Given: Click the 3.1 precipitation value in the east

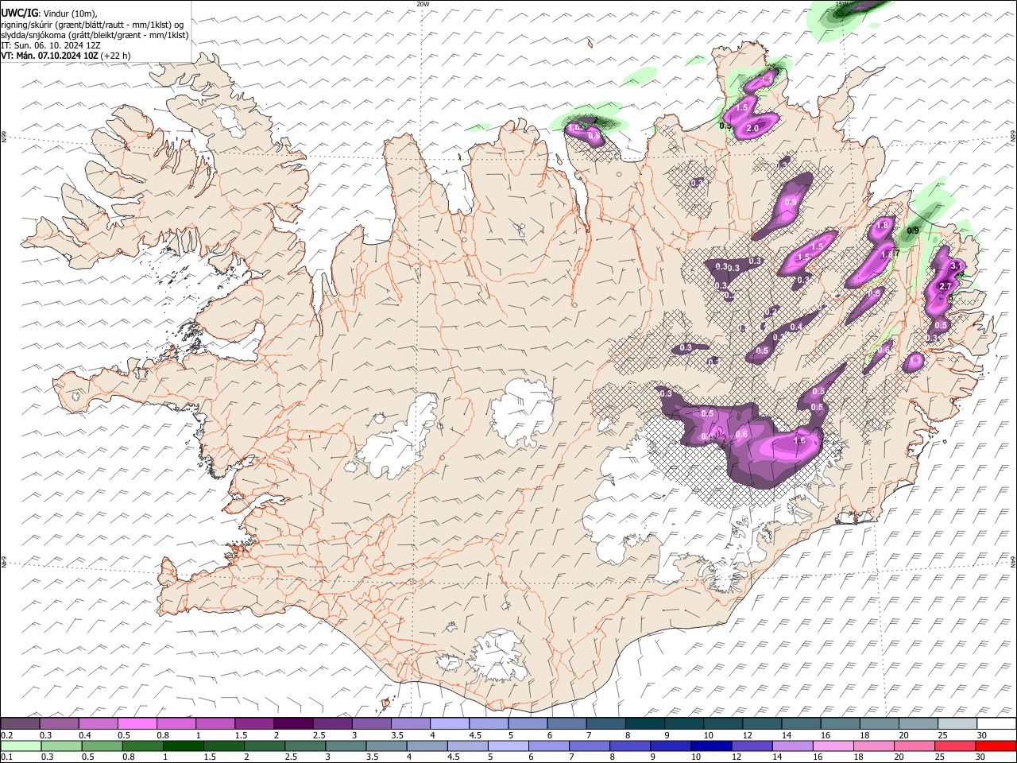Looking at the screenshot, I should (957, 266).
